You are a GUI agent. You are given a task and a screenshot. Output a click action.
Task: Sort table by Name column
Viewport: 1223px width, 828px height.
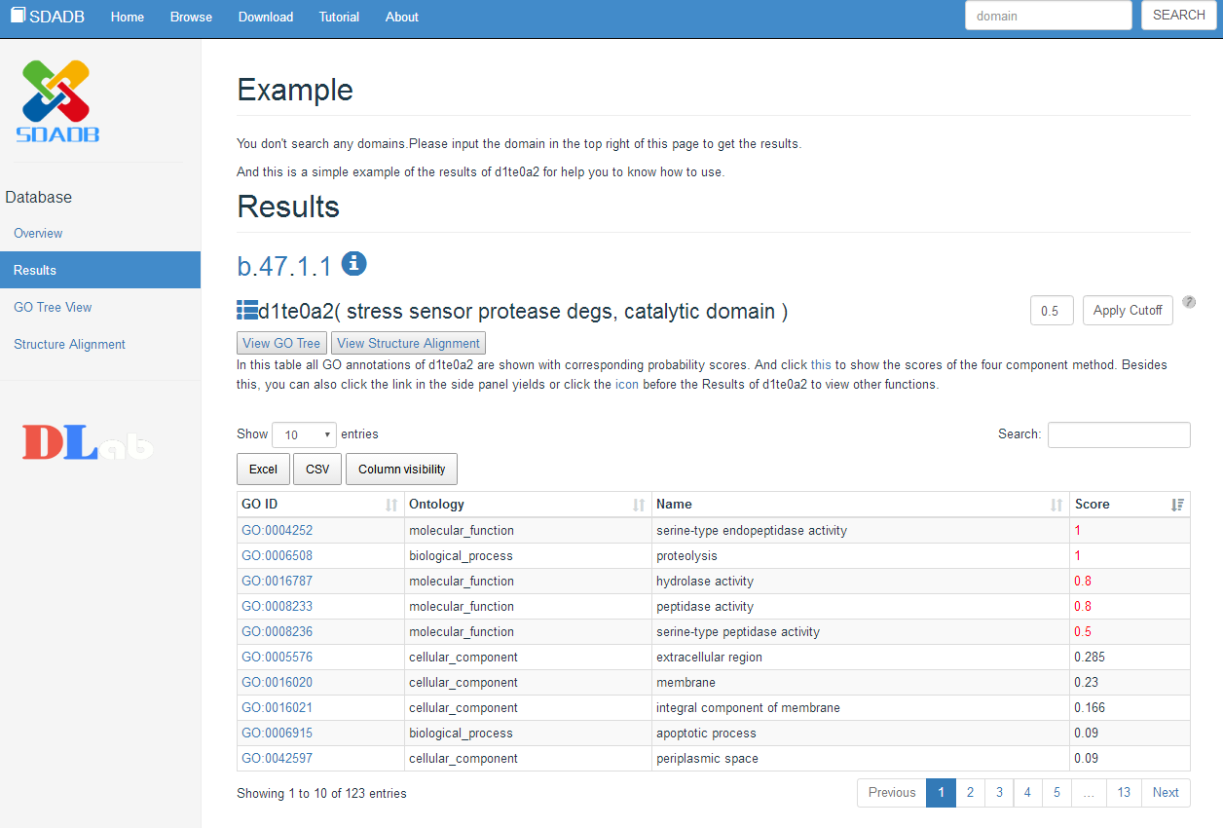click(861, 505)
